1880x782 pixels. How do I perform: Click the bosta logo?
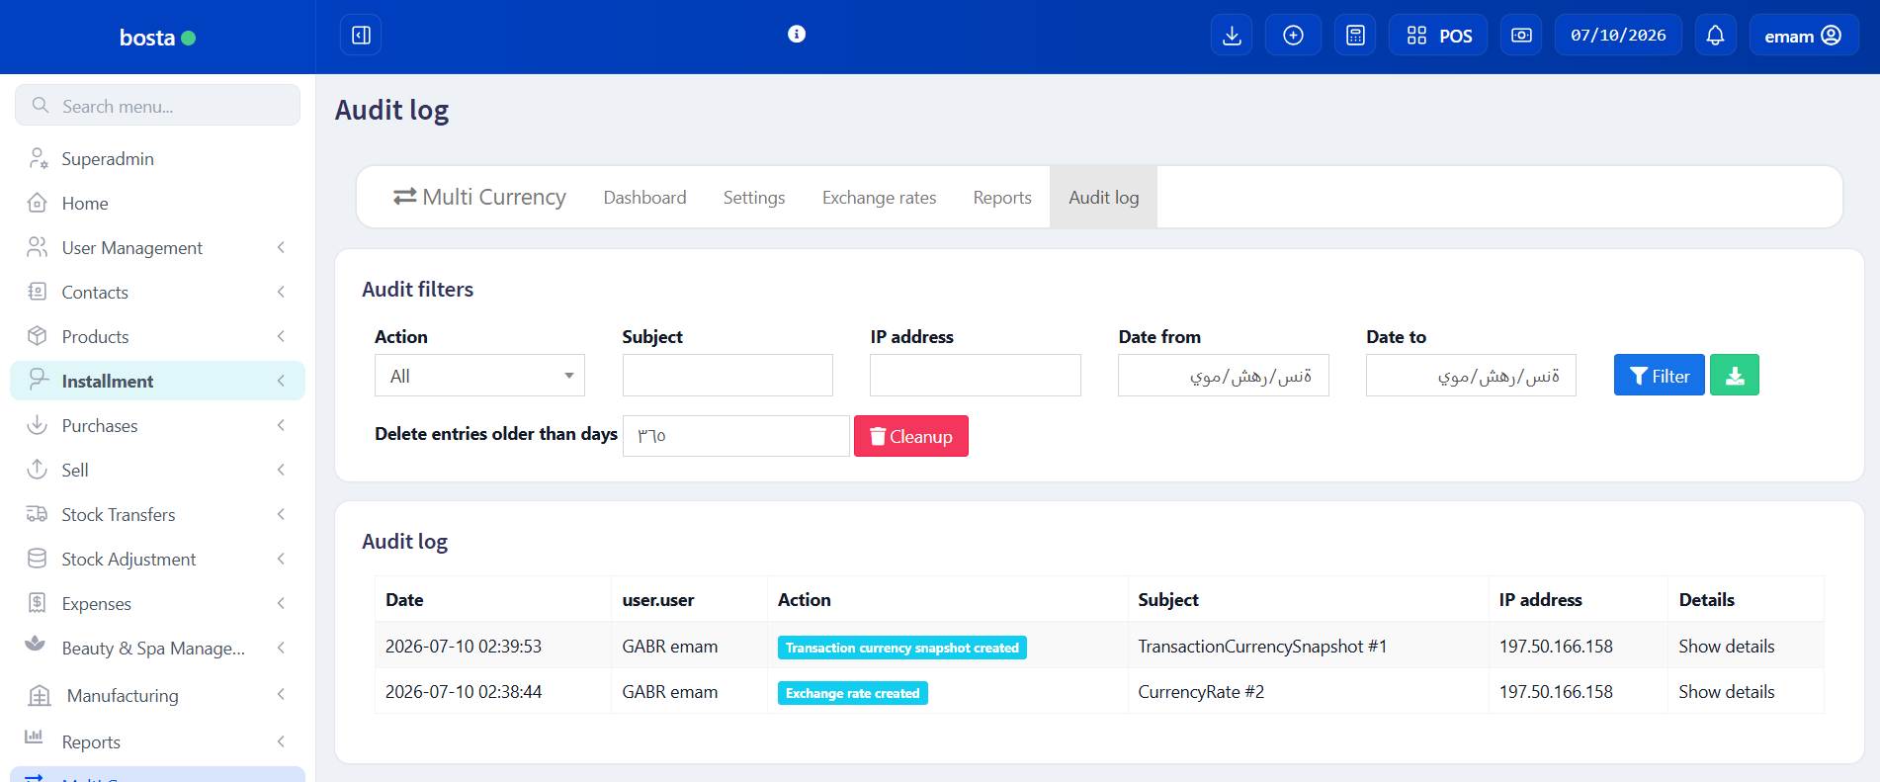[157, 38]
